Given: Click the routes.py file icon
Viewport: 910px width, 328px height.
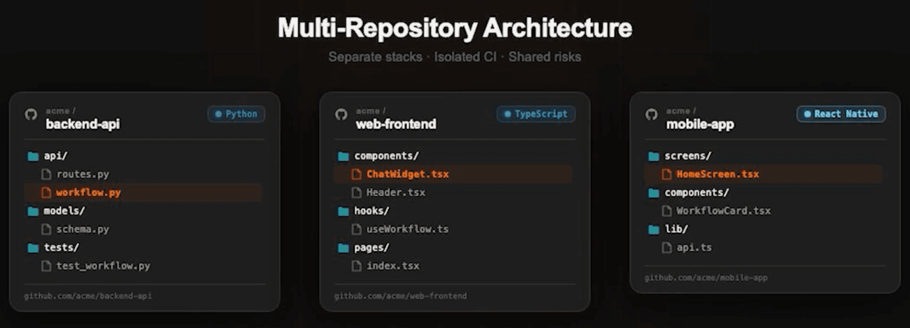Looking at the screenshot, I should tap(46, 174).
